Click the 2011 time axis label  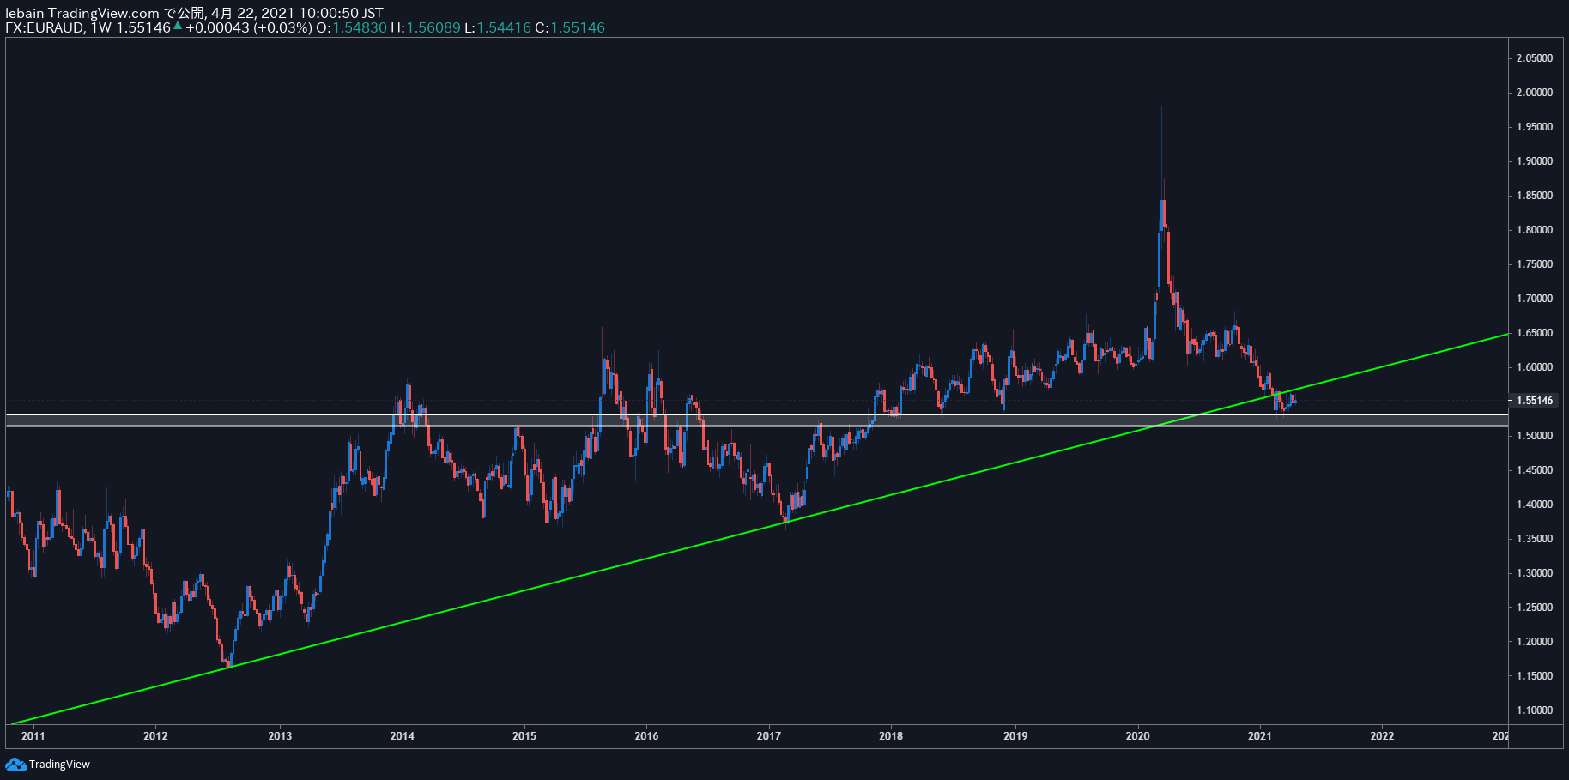point(33,735)
